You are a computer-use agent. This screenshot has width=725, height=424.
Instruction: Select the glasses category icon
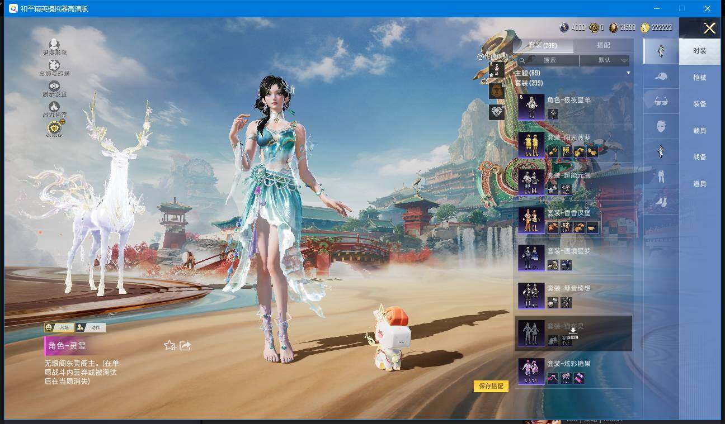click(x=661, y=101)
